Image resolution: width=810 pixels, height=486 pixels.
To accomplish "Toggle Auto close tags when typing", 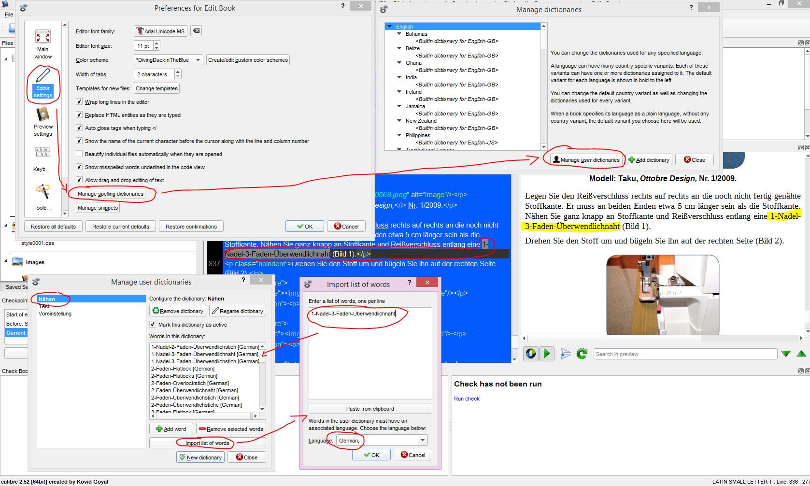I will [79, 128].
